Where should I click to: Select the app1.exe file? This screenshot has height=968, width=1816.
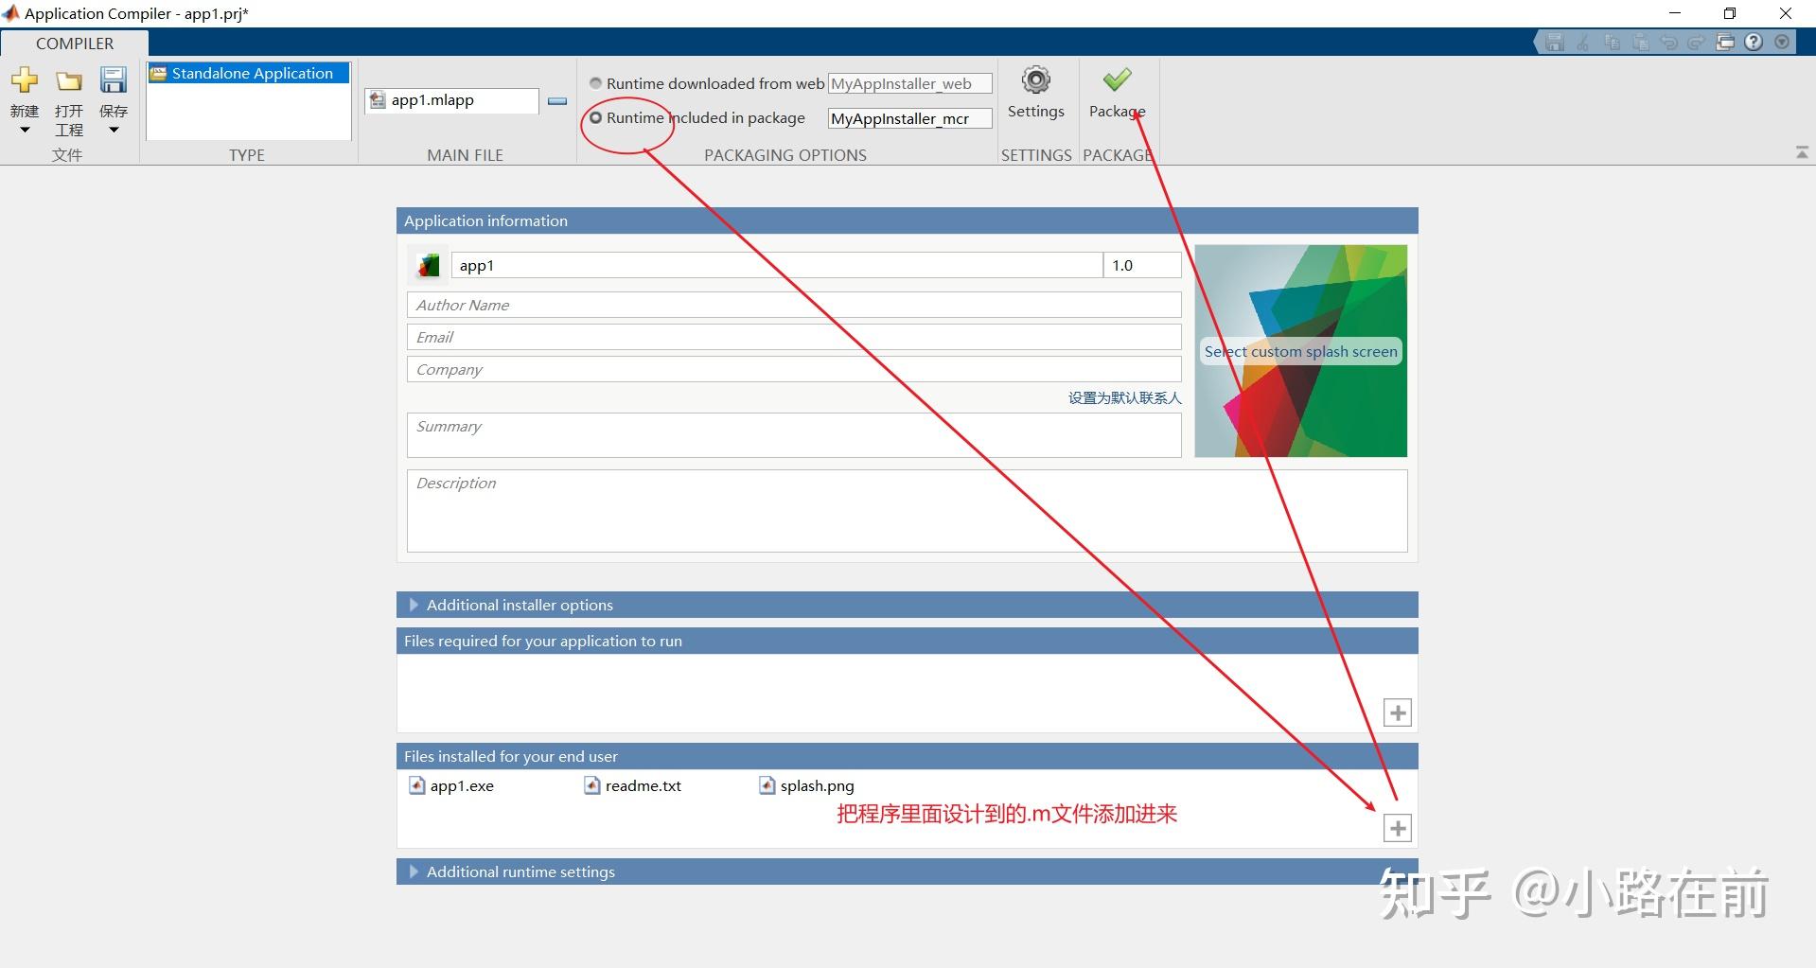(x=451, y=785)
